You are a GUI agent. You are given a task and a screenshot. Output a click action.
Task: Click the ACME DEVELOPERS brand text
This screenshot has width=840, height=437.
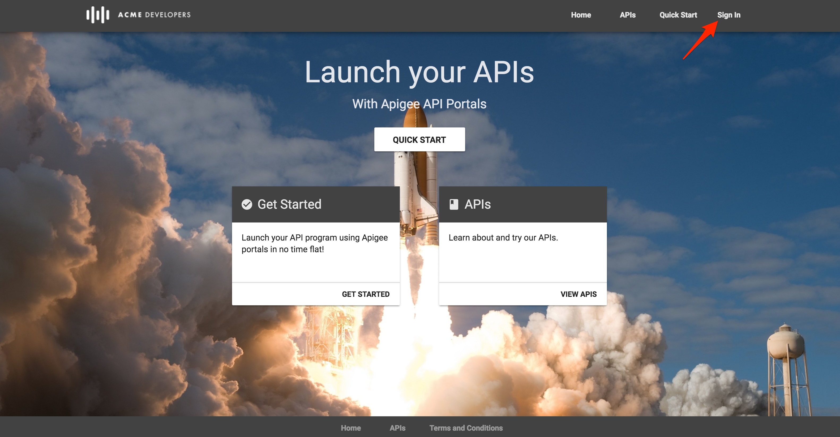[x=154, y=15]
